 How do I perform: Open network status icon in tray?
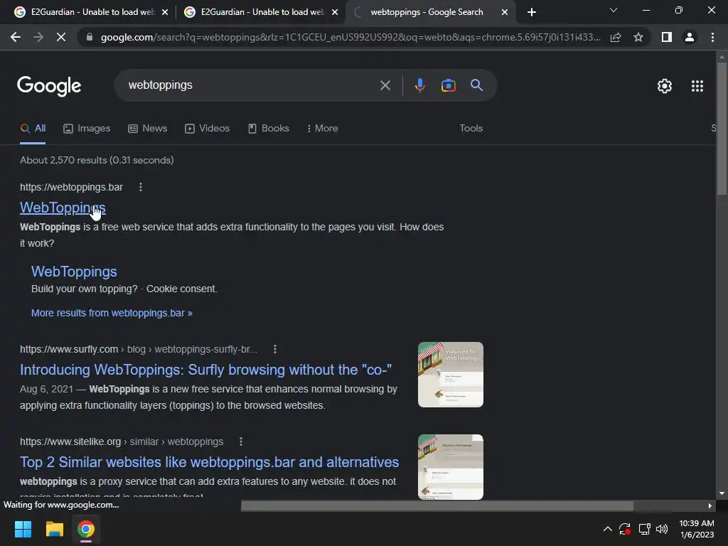pyautogui.click(x=644, y=529)
